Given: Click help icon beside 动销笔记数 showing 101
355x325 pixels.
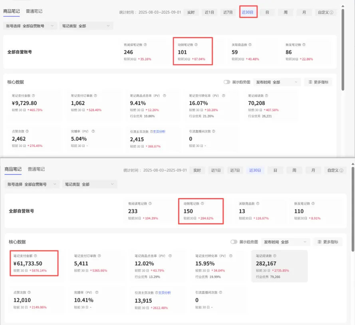Looking at the screenshot, I should 196,45.
